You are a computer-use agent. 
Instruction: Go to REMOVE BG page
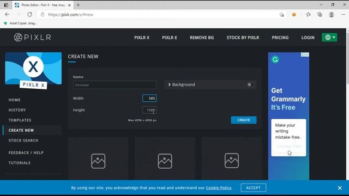[202, 38]
